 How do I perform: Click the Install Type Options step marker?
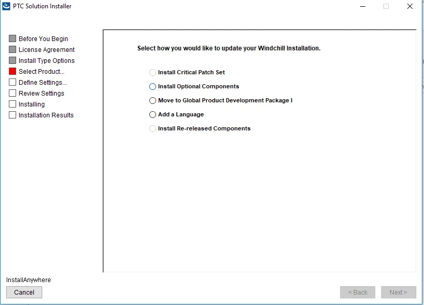(12, 60)
